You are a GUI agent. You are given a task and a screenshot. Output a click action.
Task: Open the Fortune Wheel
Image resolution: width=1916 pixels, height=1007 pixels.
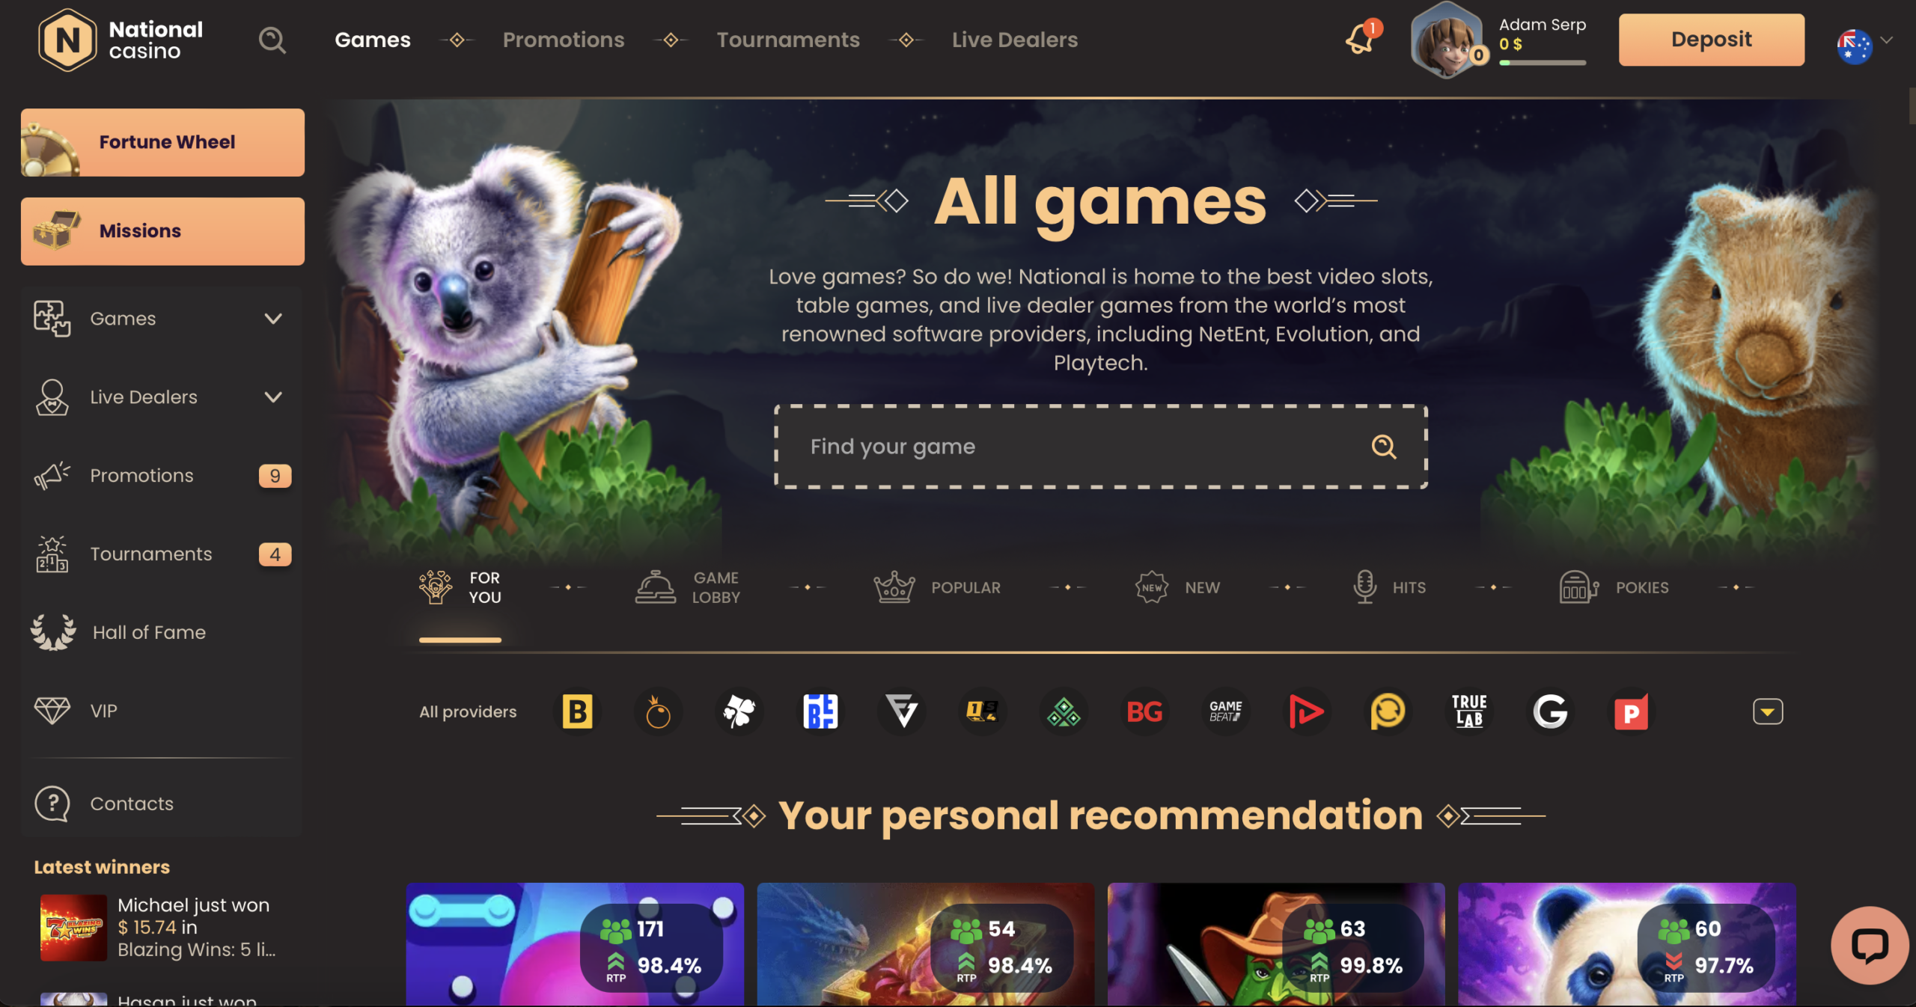(x=162, y=142)
